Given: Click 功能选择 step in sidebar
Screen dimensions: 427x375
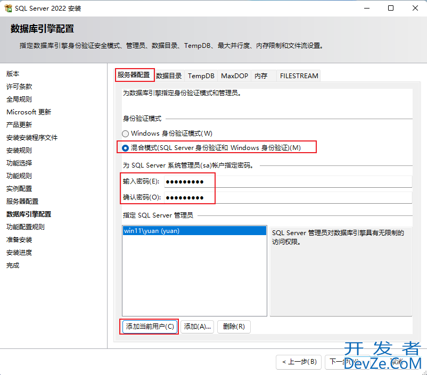Looking at the screenshot, I should point(19,163).
